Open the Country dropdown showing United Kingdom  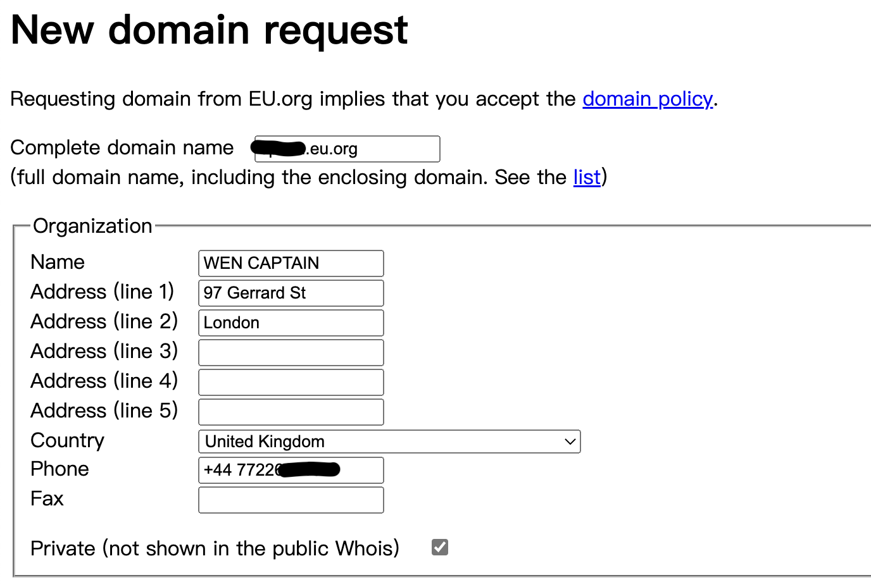click(389, 442)
